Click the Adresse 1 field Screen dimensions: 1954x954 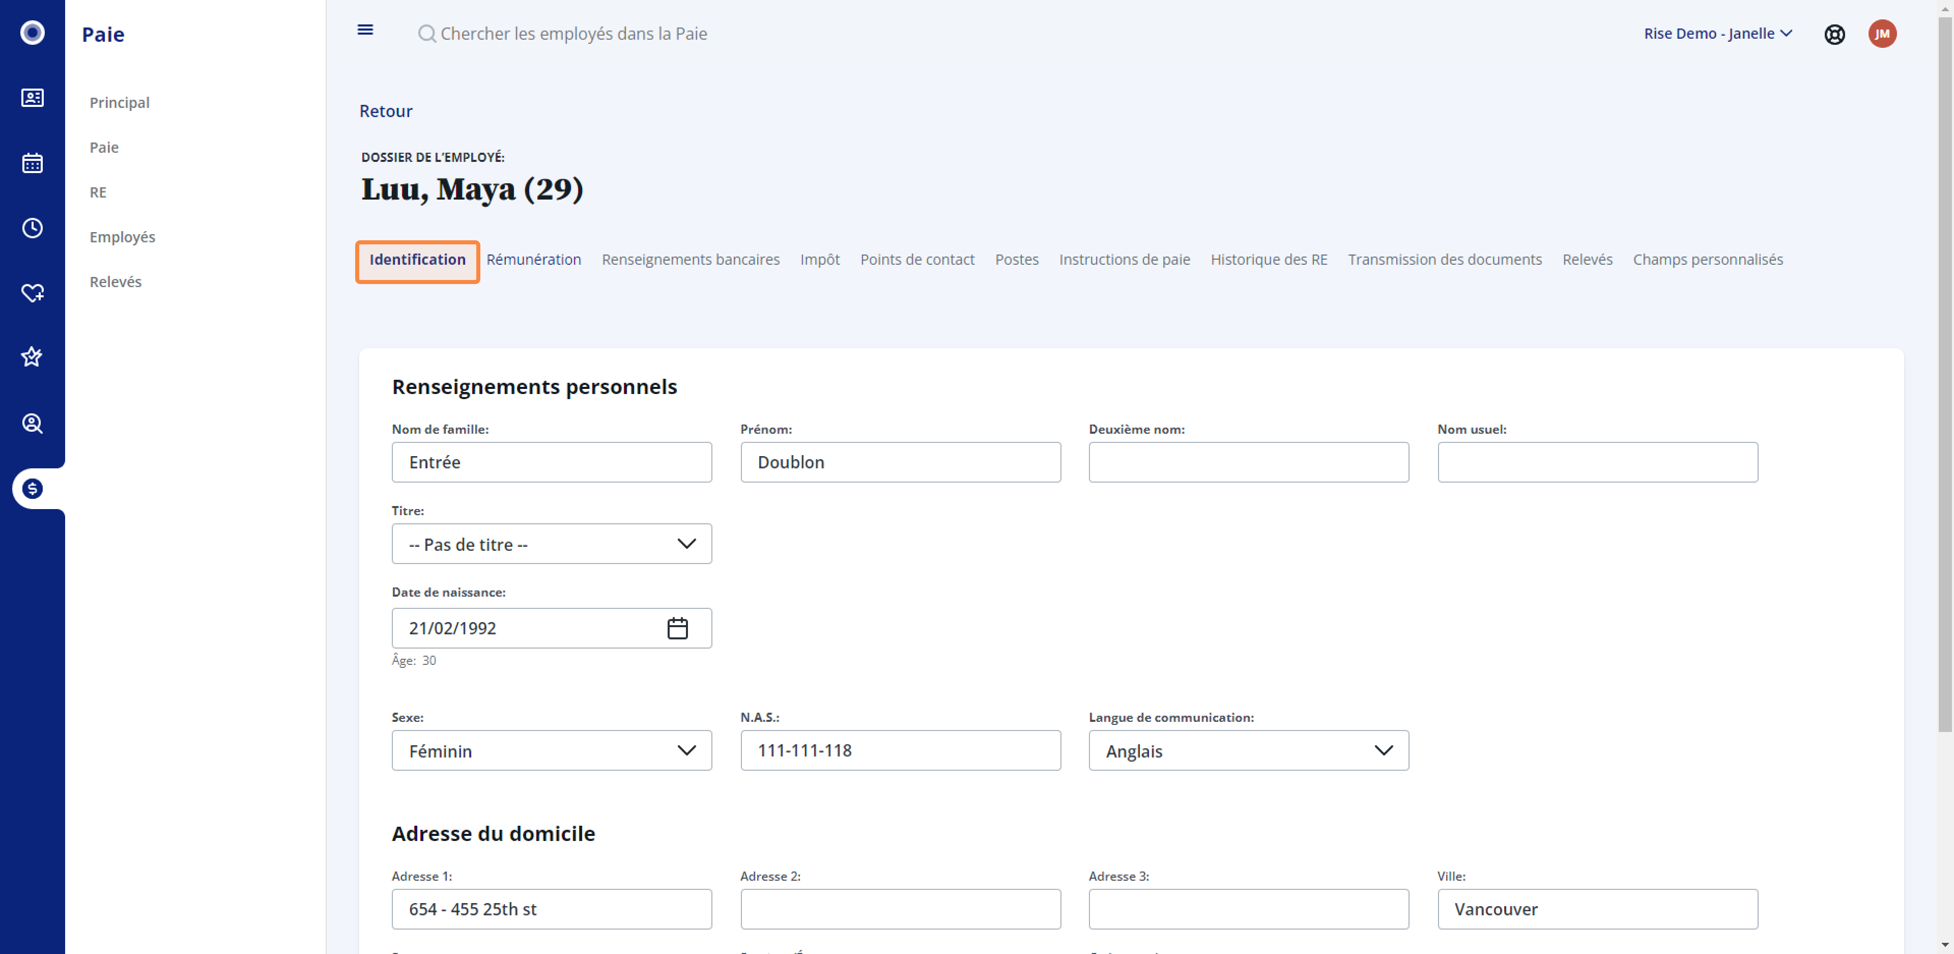click(x=552, y=909)
